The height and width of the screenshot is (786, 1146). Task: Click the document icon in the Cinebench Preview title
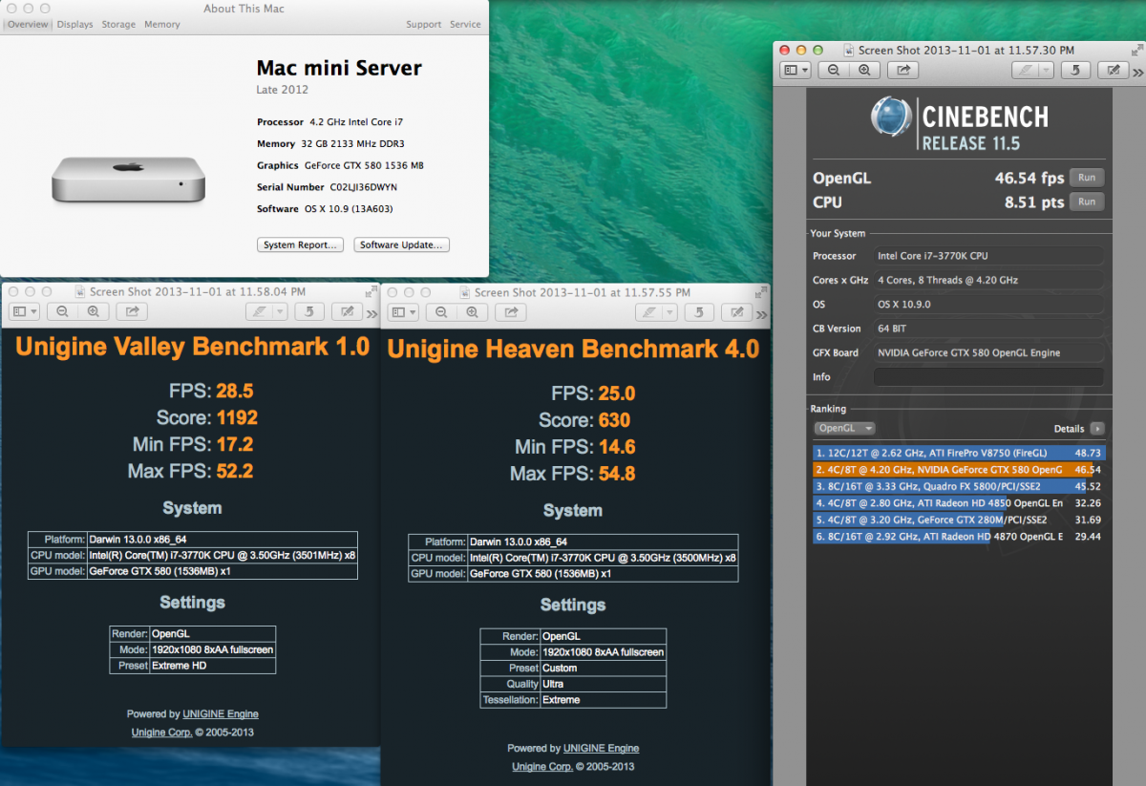tap(849, 50)
